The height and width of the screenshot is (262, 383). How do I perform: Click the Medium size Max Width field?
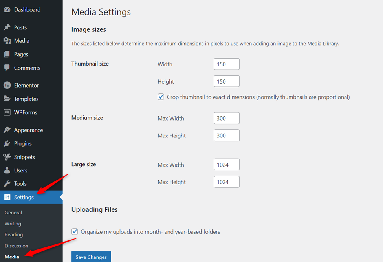click(226, 118)
